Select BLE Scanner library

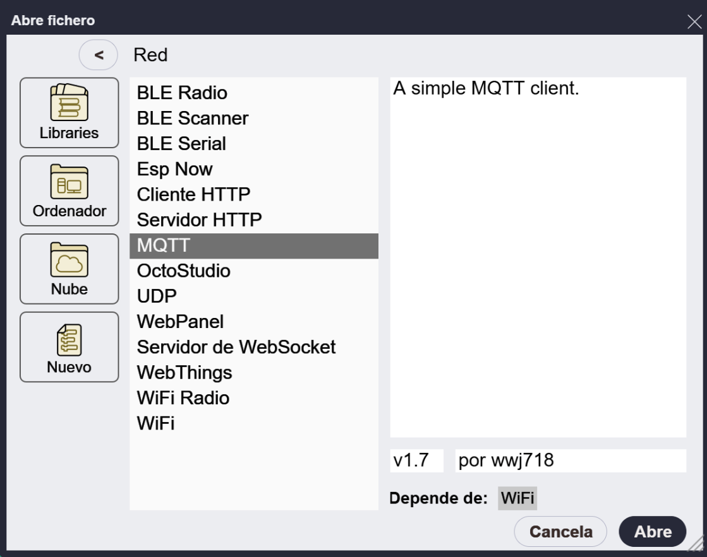coord(254,119)
